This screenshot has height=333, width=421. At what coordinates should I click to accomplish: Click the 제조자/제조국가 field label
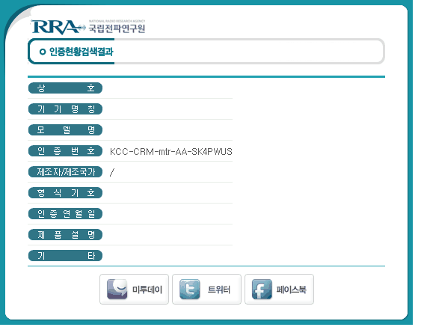click(x=65, y=172)
